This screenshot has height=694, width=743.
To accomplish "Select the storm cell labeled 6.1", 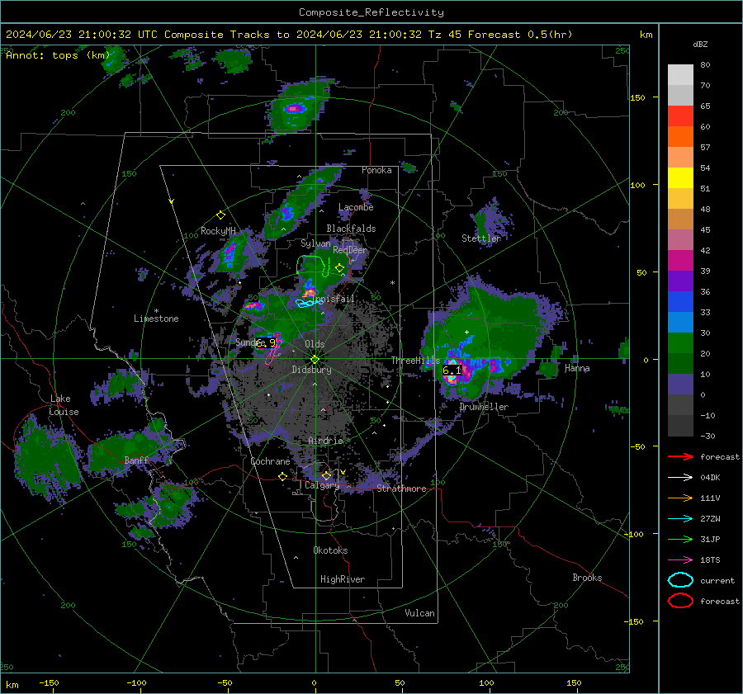I will click(452, 371).
